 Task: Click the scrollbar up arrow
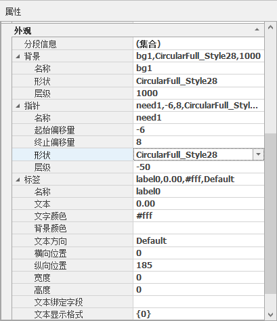click(x=270, y=28)
